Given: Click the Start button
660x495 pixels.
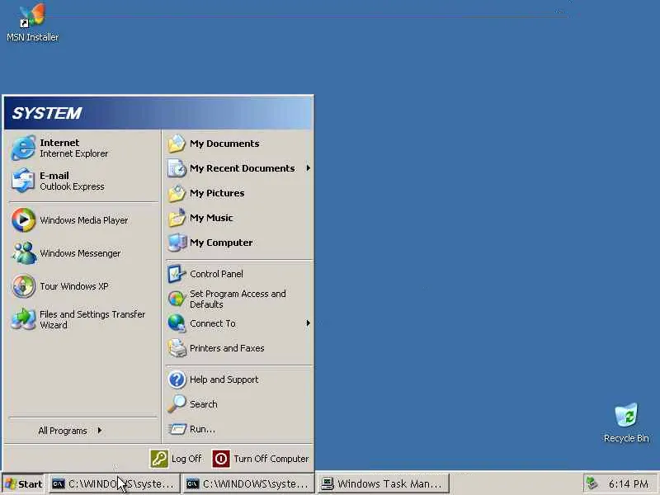Looking at the screenshot, I should (x=24, y=483).
